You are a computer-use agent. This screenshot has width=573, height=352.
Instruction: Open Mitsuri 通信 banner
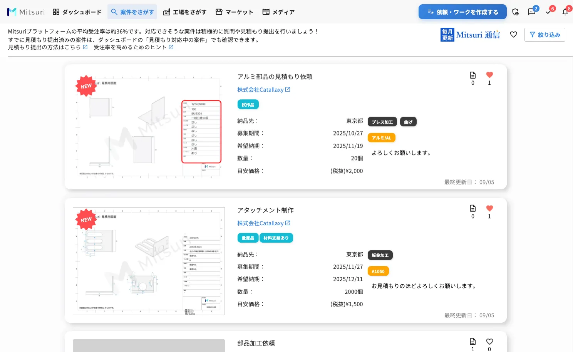[x=470, y=35]
